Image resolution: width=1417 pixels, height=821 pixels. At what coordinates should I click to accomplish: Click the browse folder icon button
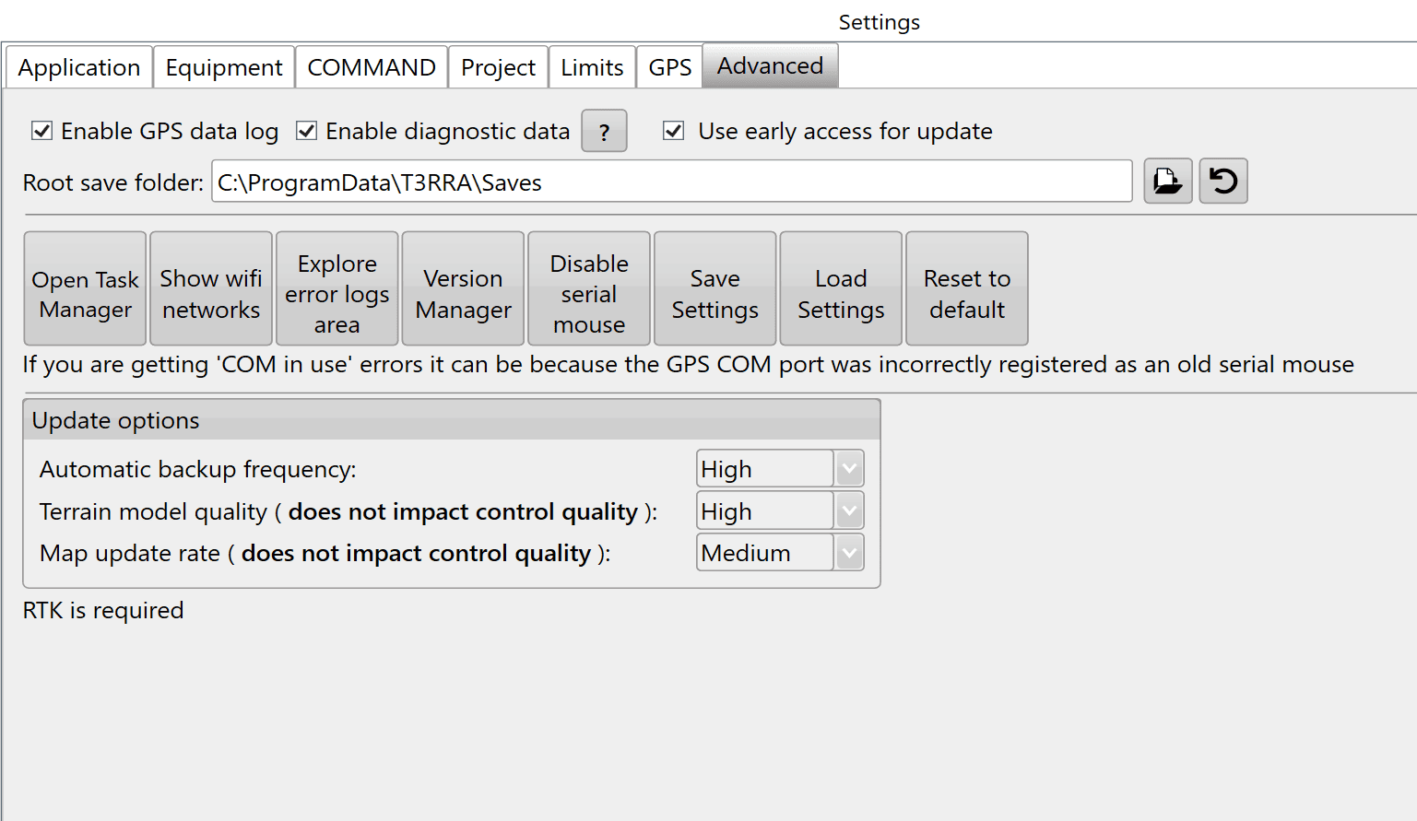click(1168, 181)
